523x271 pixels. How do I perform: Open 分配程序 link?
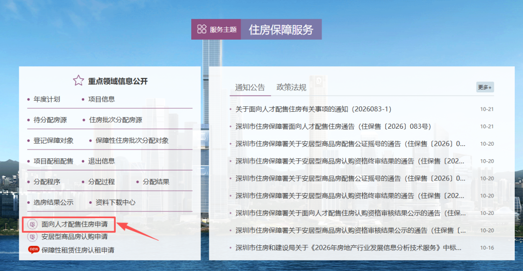46,181
